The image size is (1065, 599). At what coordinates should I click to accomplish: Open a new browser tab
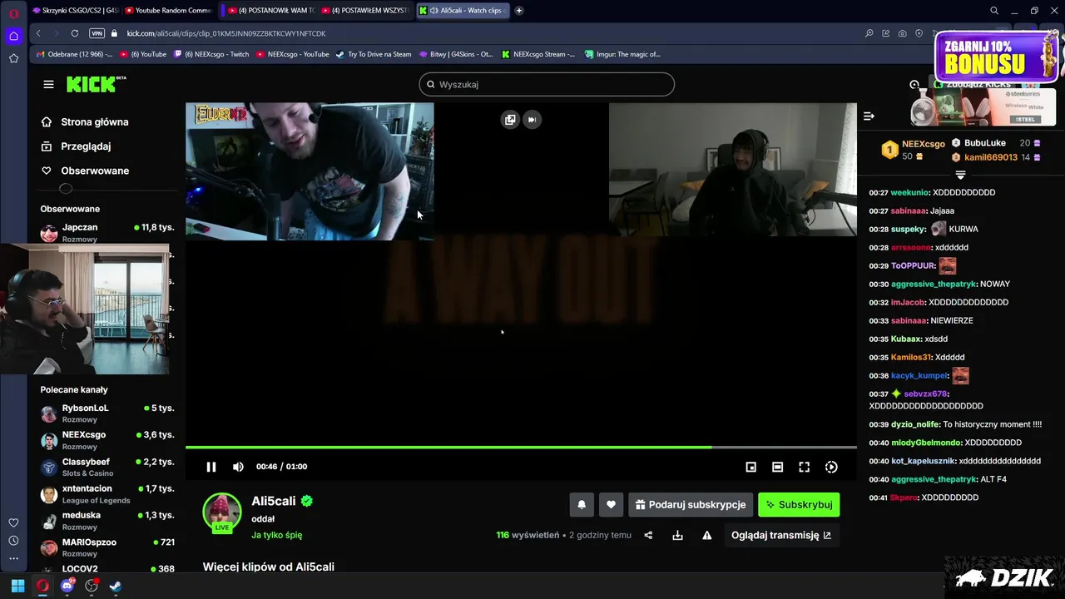(519, 11)
